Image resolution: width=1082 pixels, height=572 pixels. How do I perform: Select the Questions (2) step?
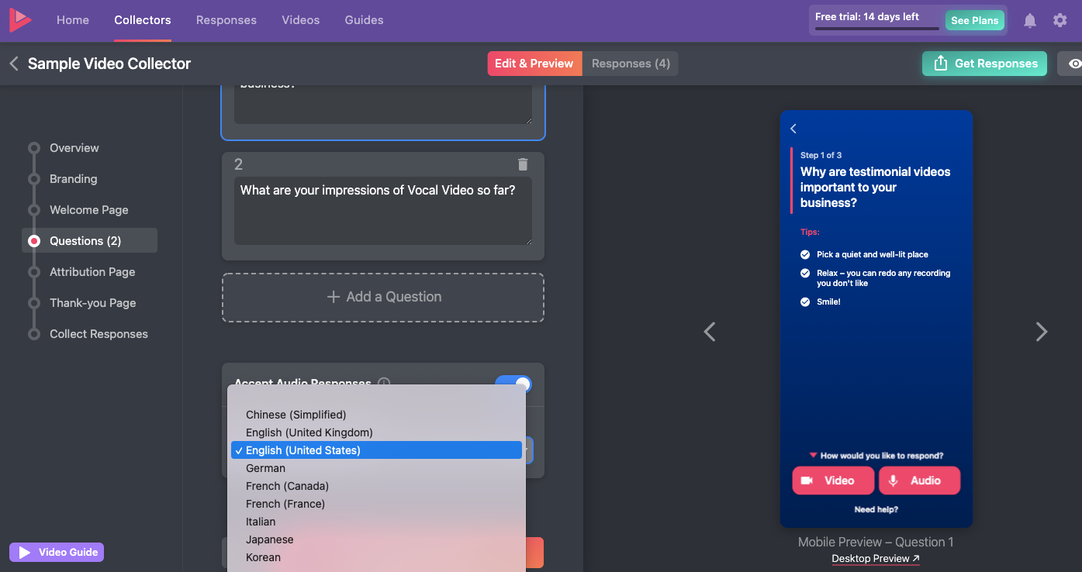pyautogui.click(x=85, y=241)
